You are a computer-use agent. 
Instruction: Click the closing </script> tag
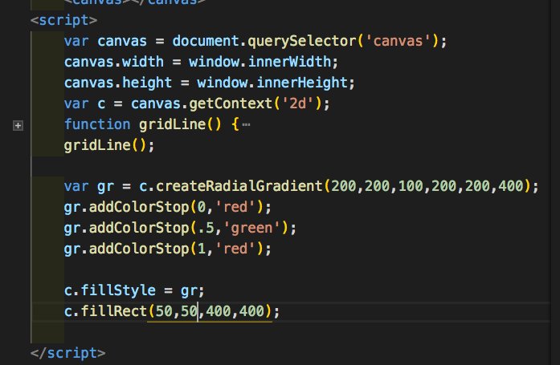click(x=67, y=353)
